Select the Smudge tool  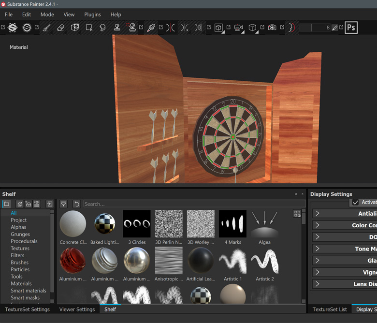coord(103,28)
